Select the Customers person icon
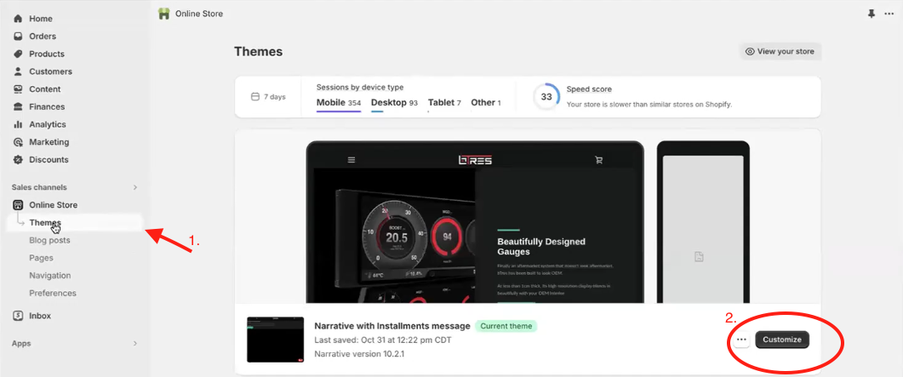Screen dimensions: 903x377 19,71
